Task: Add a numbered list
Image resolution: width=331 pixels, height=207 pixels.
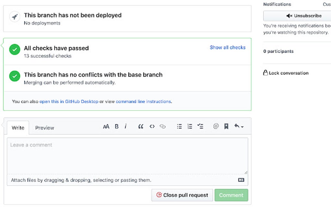Action: pos(190,126)
